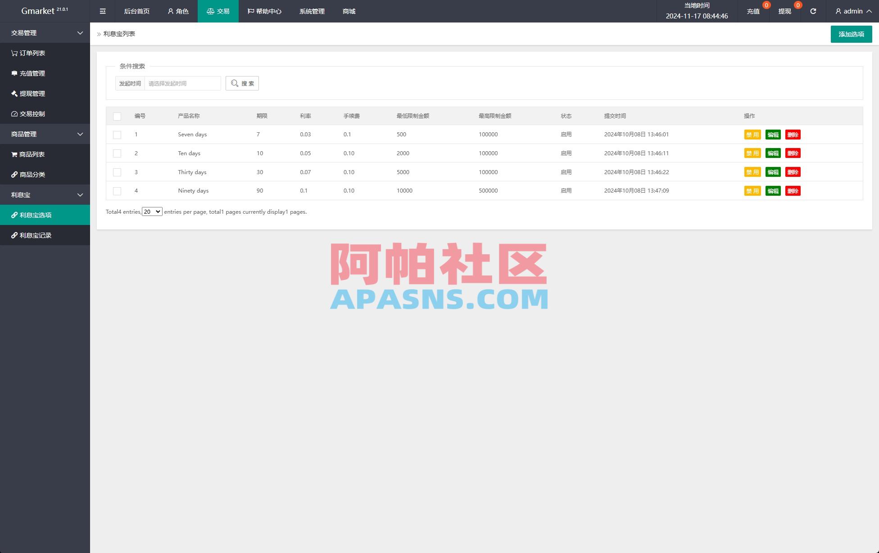
Task: Select the 订单列表 sidebar icon
Action: pos(14,53)
